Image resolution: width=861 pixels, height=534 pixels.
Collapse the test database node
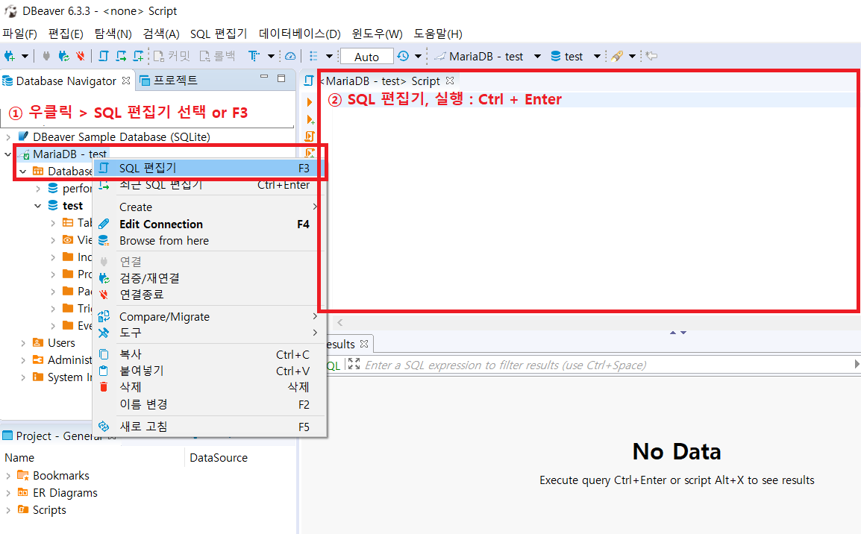(38, 206)
